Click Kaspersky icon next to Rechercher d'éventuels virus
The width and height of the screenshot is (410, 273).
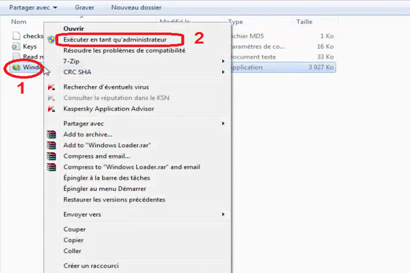[x=51, y=87]
